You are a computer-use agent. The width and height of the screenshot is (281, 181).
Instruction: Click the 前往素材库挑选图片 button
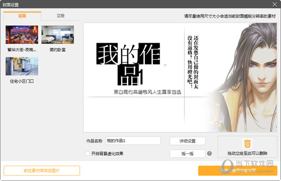(42, 171)
